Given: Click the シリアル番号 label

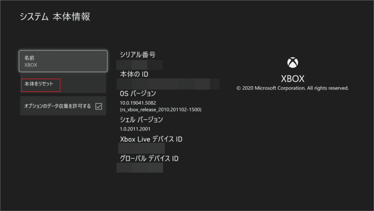Looking at the screenshot, I should 138,55.
